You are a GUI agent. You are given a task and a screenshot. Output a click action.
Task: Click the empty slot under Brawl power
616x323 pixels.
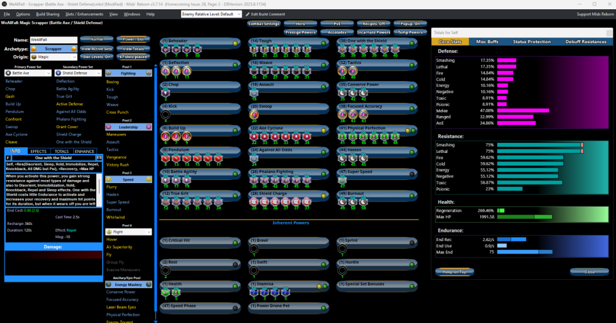coord(254,248)
